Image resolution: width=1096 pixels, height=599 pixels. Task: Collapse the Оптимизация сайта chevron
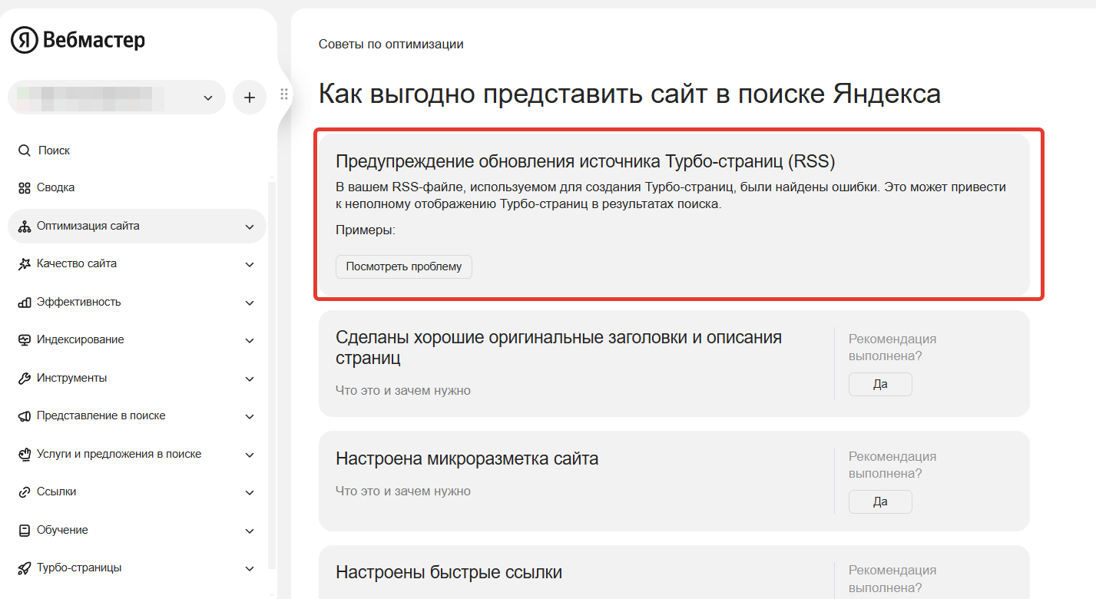tap(249, 227)
